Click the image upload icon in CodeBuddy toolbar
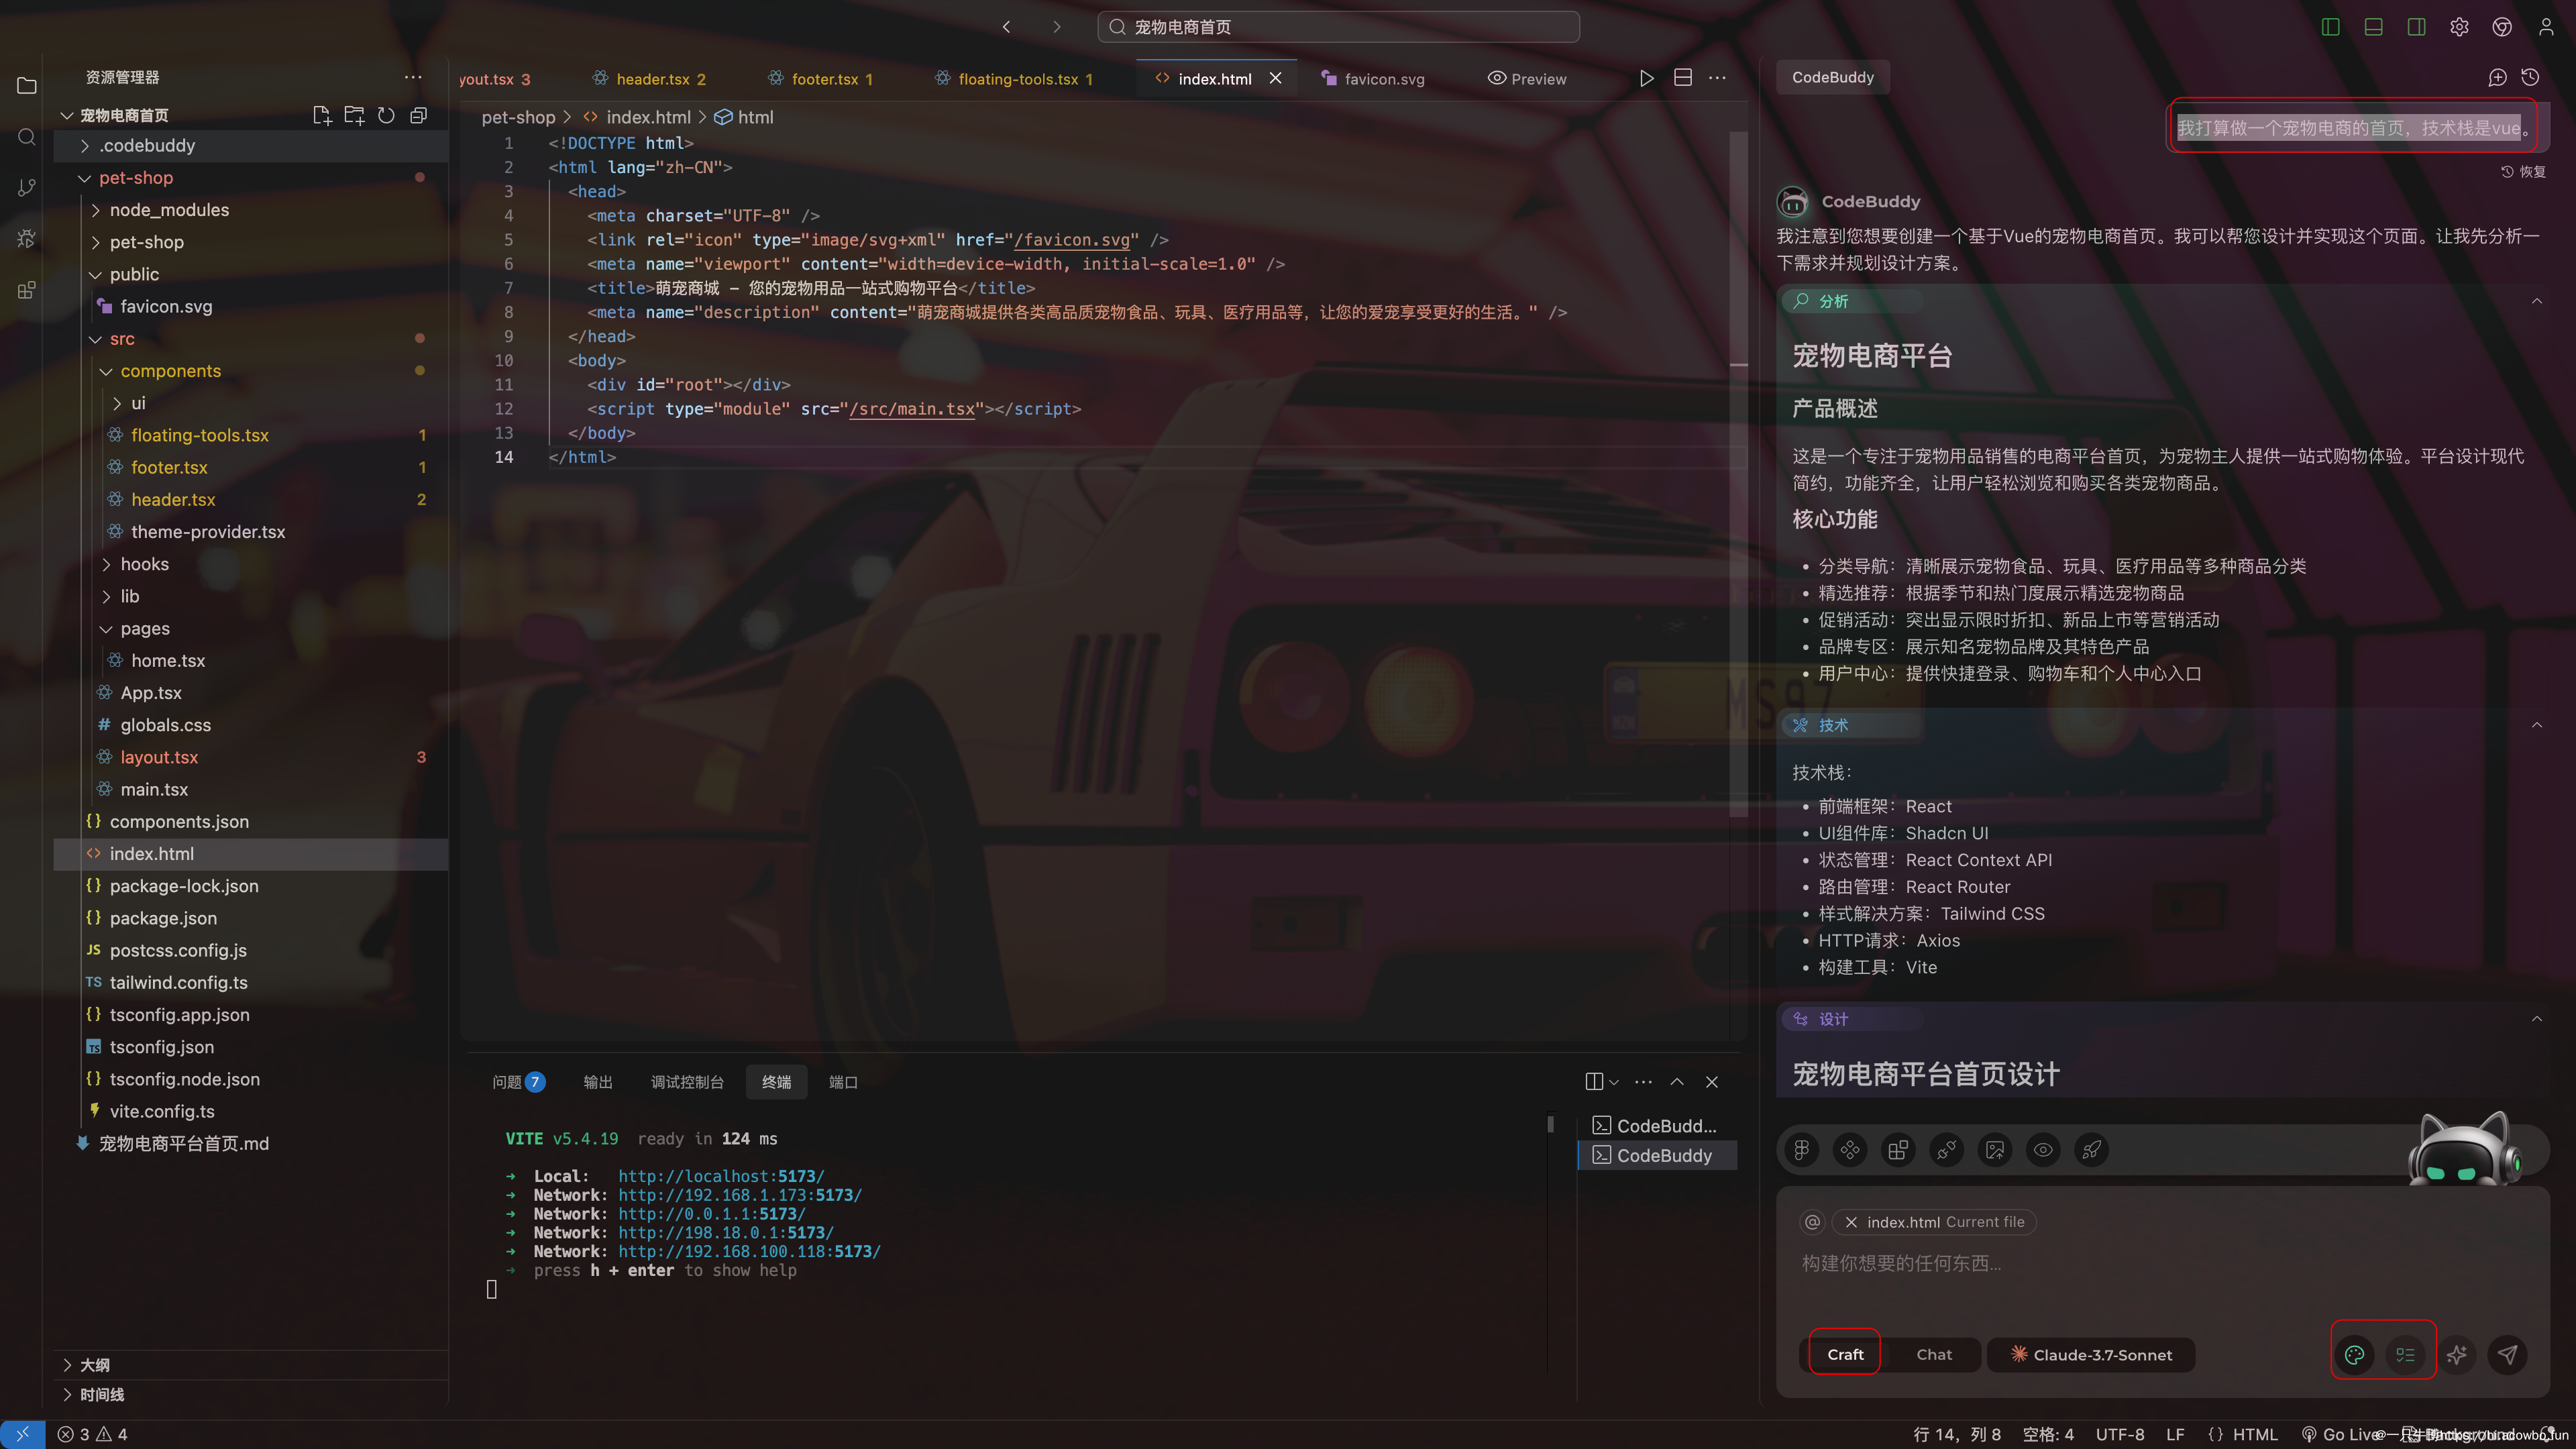2576x1449 pixels. tap(1995, 1150)
